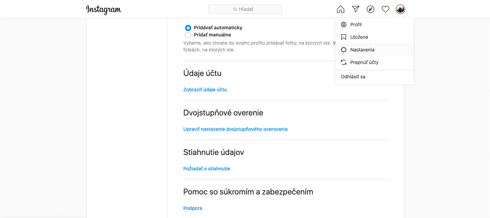Open direct messages paper plane icon
This screenshot has height=218, width=490.
pyautogui.click(x=356, y=9)
